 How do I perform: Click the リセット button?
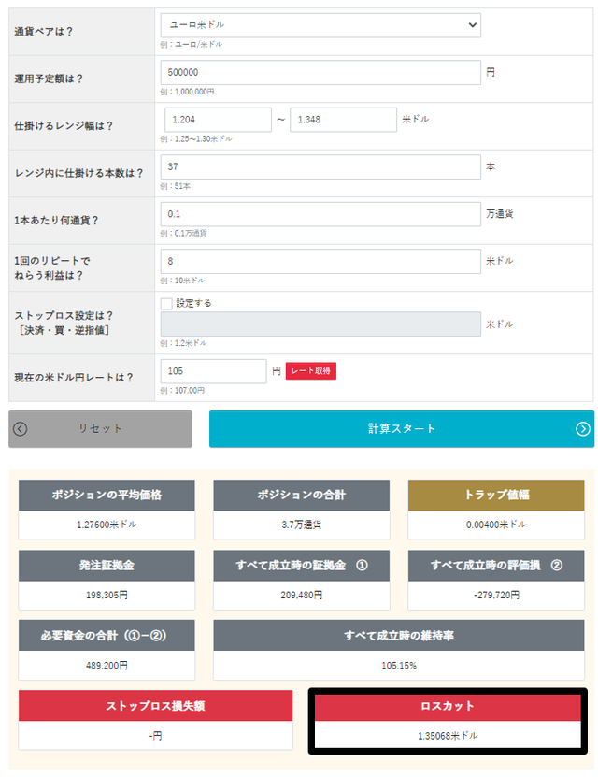coord(100,429)
